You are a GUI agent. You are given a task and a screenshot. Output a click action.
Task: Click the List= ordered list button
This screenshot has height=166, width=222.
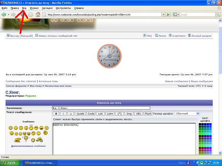pyautogui.click(x=110, y=113)
